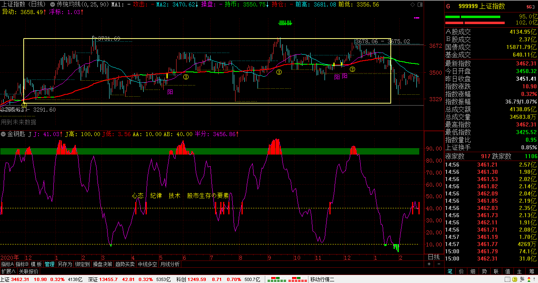Click the yellow up-arrow status icon
The image size is (538, 283).
[x=514, y=279]
